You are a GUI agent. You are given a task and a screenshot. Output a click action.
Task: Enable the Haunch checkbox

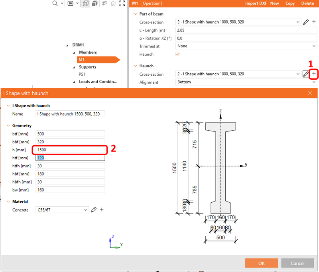pos(177,54)
